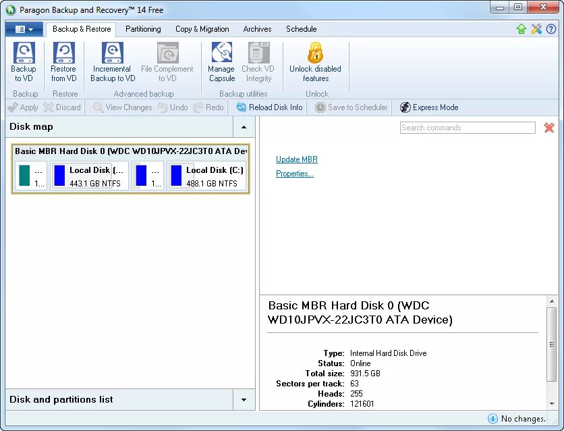The height and width of the screenshot is (431, 564).
Task: Clear search with the red X icon
Action: pyautogui.click(x=549, y=128)
